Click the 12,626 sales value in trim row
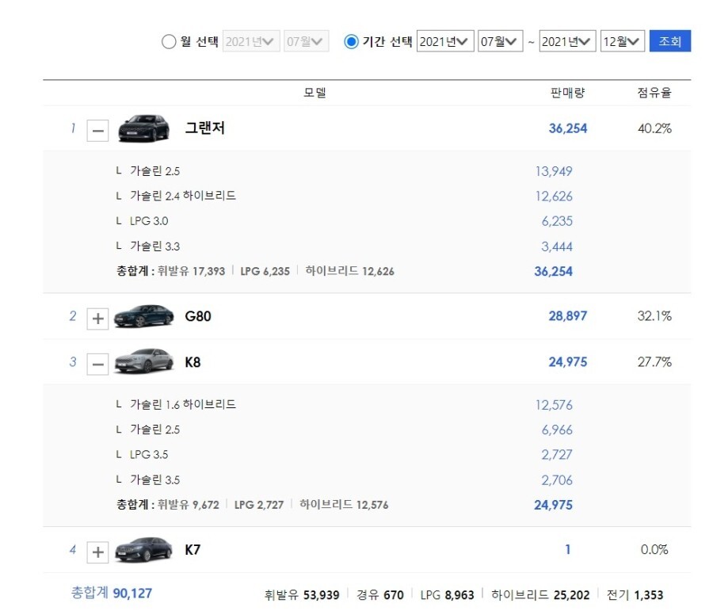Screen dimensions: 713x611 coord(554,197)
